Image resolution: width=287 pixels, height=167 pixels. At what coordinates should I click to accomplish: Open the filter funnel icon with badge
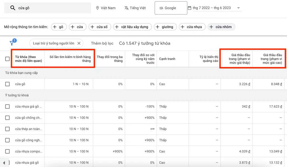pyautogui.click(x=13, y=42)
